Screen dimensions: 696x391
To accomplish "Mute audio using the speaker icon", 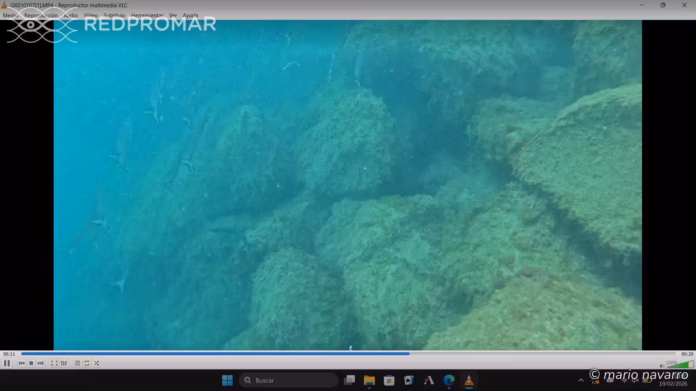I will coord(662,366).
